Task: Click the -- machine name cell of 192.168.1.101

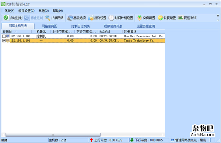Action: click(x=41, y=41)
